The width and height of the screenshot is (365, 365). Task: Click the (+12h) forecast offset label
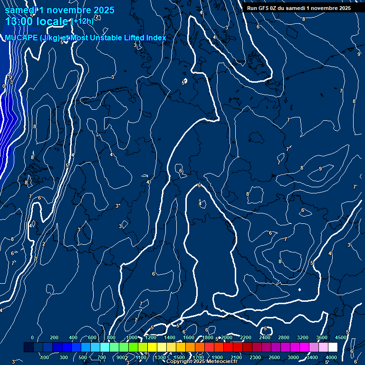coord(82,21)
